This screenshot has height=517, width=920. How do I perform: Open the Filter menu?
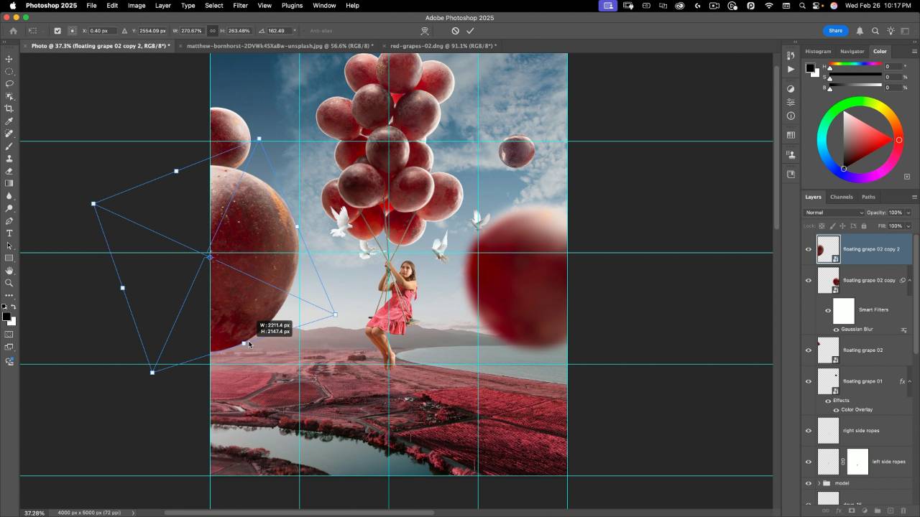240,6
